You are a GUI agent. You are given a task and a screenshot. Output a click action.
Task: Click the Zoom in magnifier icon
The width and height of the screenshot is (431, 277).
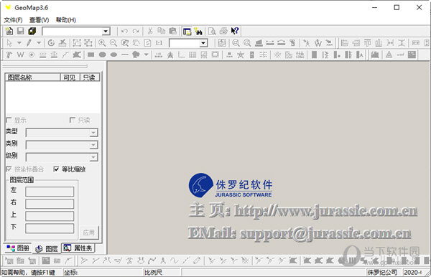pyautogui.click(x=102, y=43)
